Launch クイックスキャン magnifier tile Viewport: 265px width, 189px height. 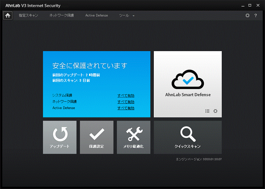[x=188, y=137]
